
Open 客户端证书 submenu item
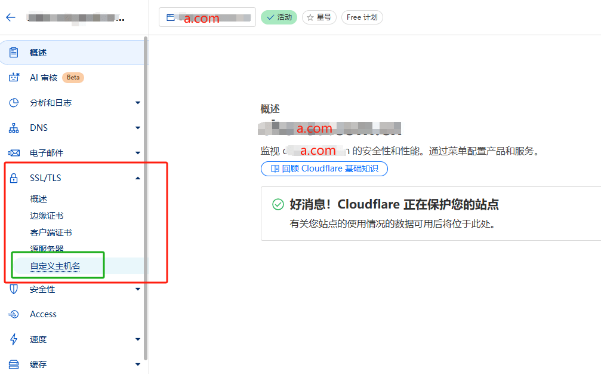tap(51, 232)
